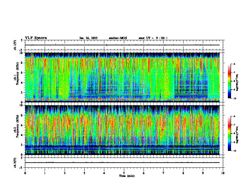Screen dimensions: 251x194
Task: Click time axis tick label '1'
Action: [45, 173]
